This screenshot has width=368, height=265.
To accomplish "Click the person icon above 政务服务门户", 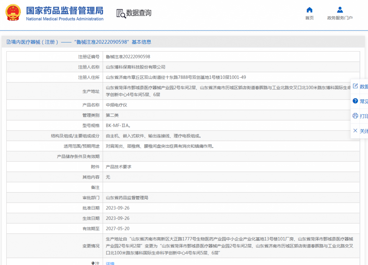I will (340, 10).
